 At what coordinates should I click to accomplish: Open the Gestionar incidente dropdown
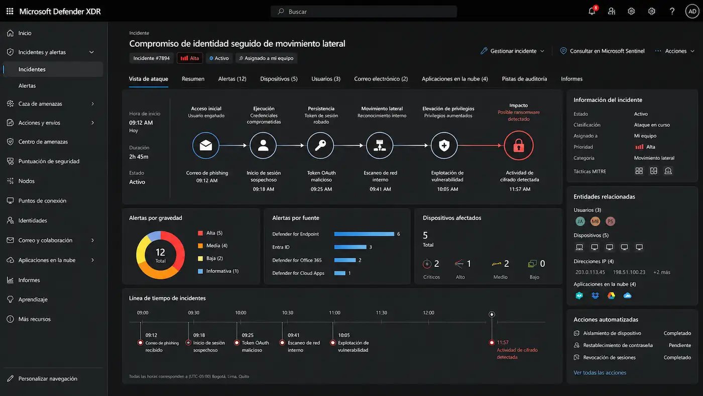[x=512, y=51]
